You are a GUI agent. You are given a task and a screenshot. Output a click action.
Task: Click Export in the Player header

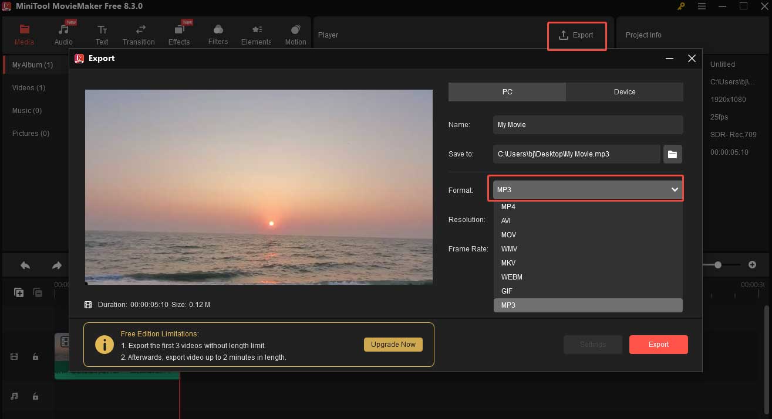(x=577, y=35)
